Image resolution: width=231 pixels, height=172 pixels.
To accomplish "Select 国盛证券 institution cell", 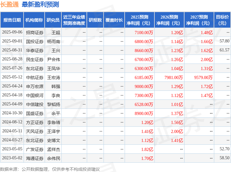I will point(35,113).
